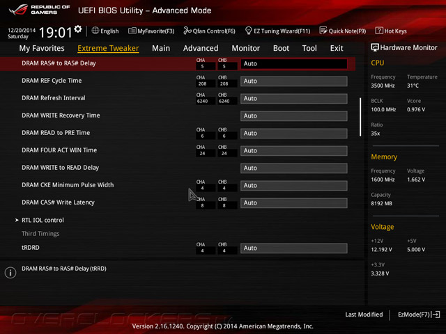
Task: Click the info circle icon
Action: click(x=10, y=272)
